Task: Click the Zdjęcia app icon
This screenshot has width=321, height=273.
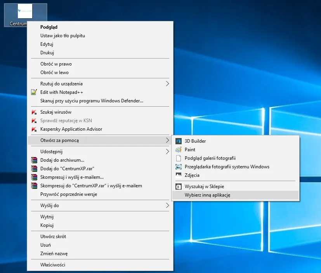Action: 179,175
